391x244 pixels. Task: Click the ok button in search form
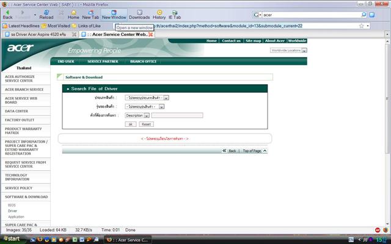coord(130,124)
